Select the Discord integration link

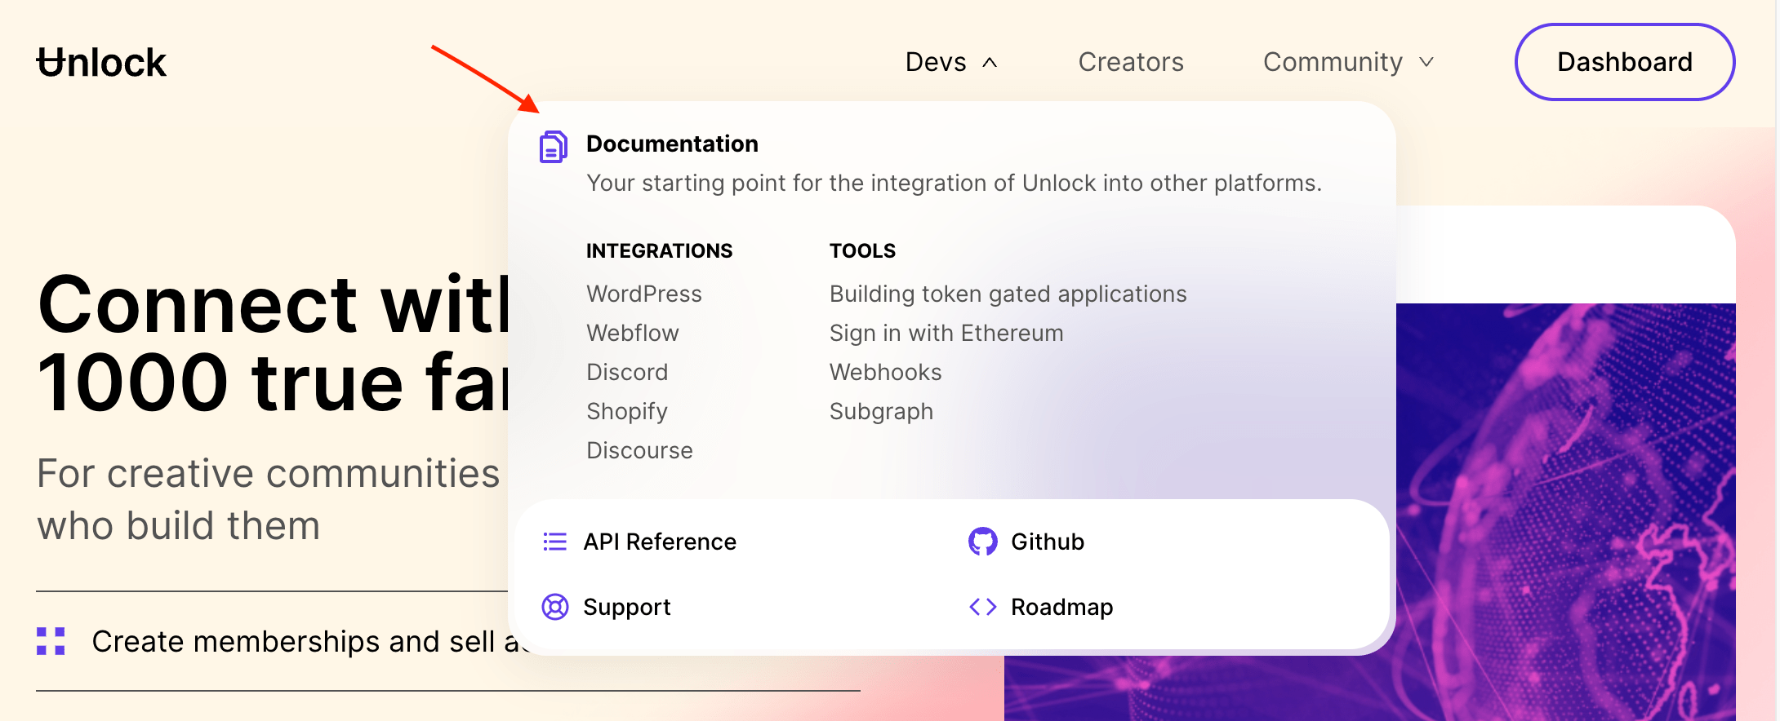(627, 372)
